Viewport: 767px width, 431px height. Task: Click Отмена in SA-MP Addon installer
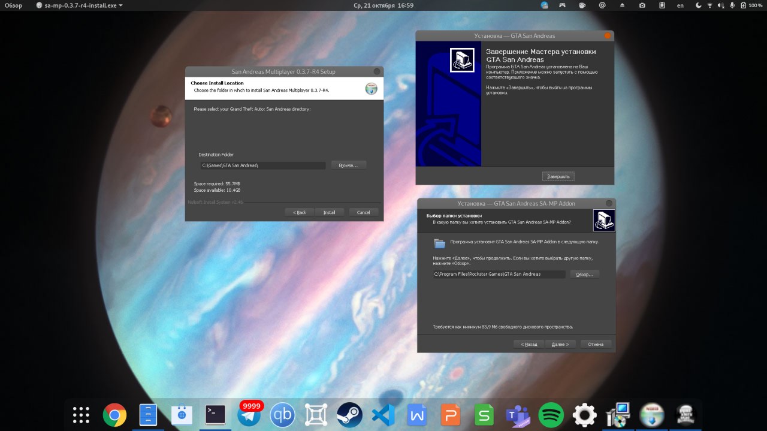point(596,344)
